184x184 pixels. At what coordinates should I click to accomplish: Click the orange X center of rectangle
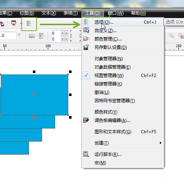point(34,95)
